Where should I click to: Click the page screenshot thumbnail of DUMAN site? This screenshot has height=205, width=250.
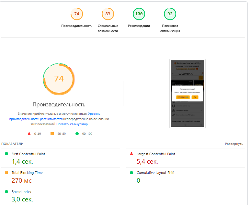[x=187, y=93]
